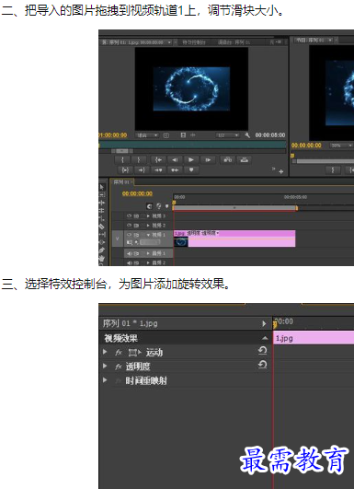The width and height of the screenshot is (354, 489).
Task: Click the add marker icon in timeline header
Action: [166, 206]
